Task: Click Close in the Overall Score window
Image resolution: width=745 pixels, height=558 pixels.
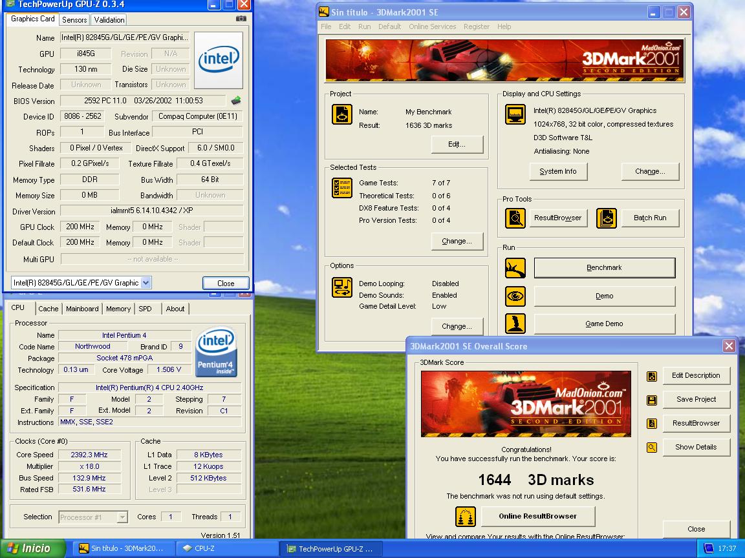Action: 696,529
